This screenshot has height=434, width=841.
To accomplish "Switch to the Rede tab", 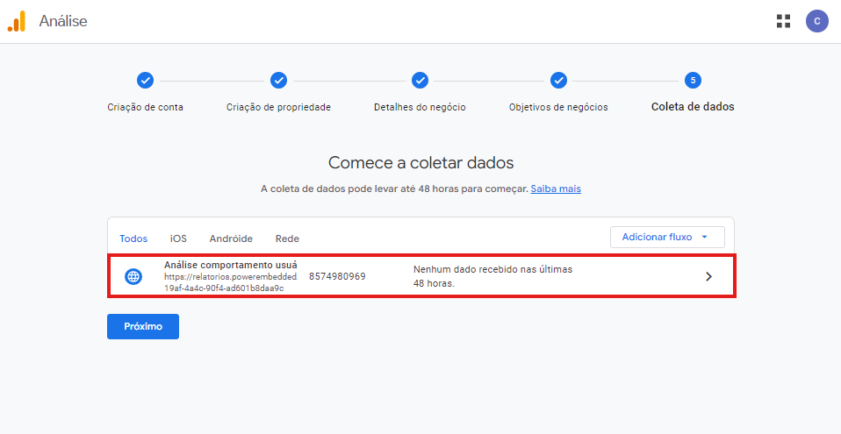I will 287,238.
